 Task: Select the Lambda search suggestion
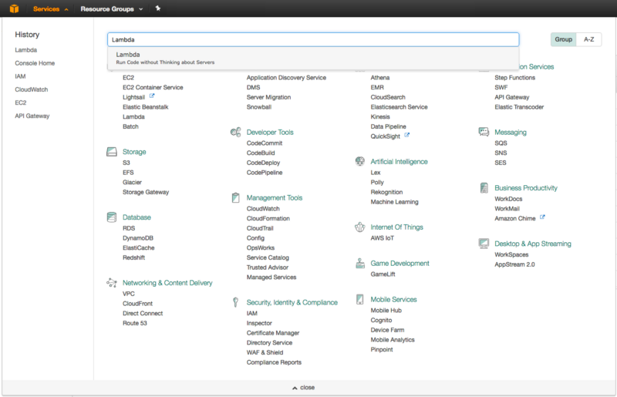click(313, 59)
